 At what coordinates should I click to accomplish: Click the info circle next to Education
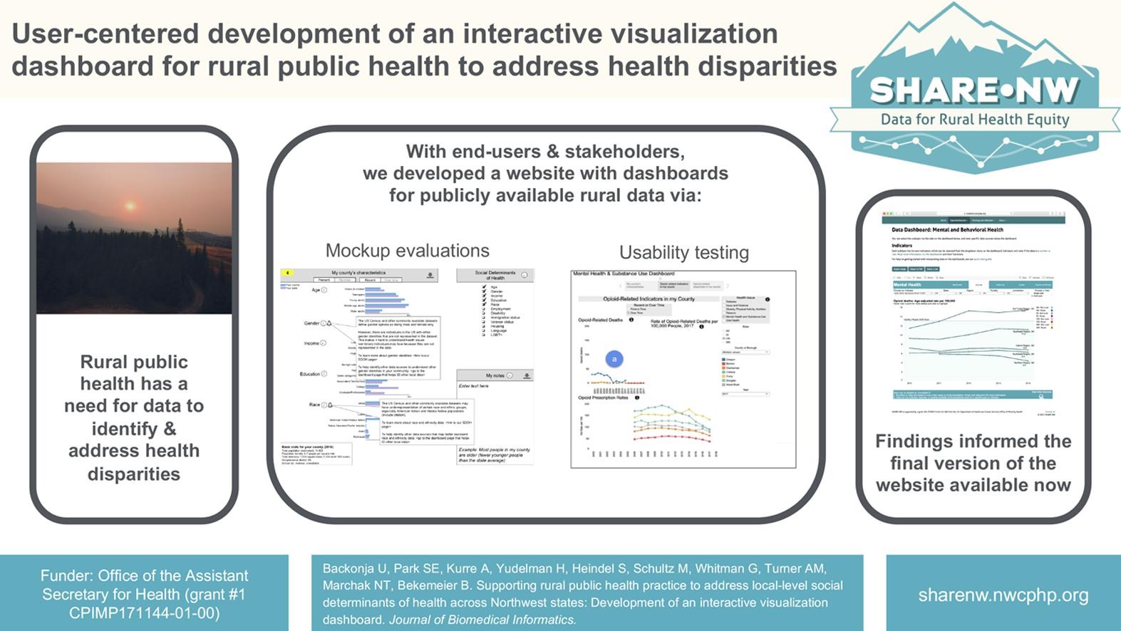[x=324, y=374]
